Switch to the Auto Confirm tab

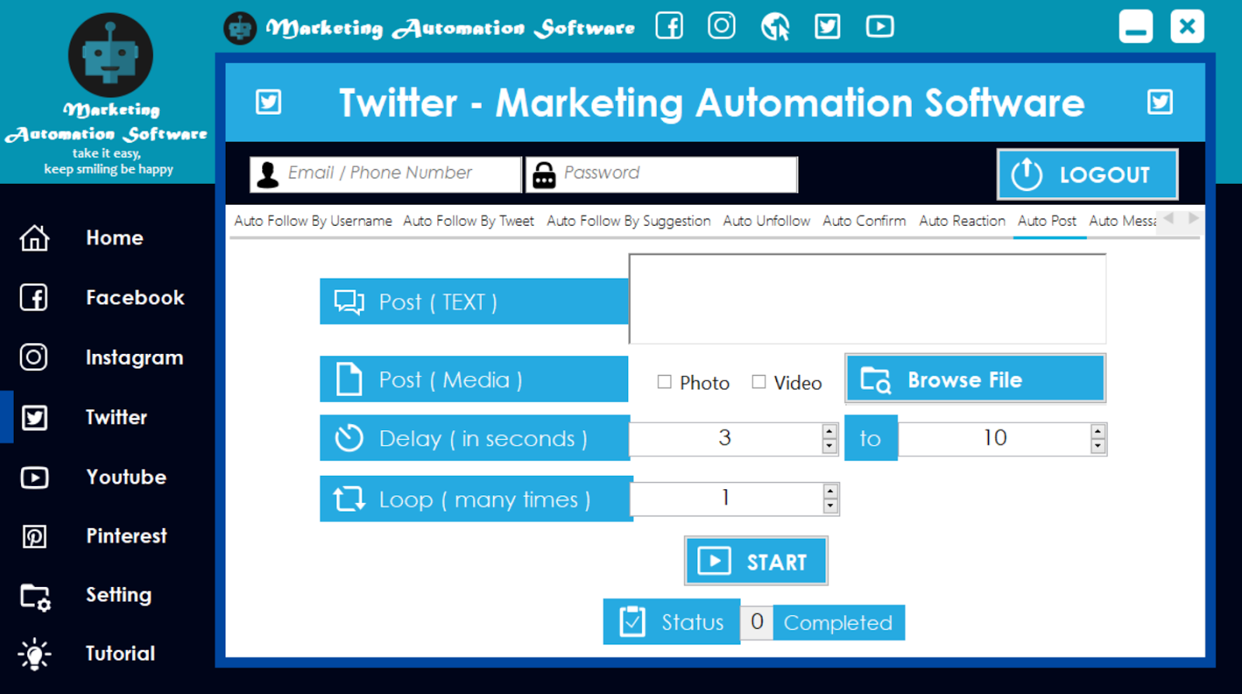click(x=864, y=221)
